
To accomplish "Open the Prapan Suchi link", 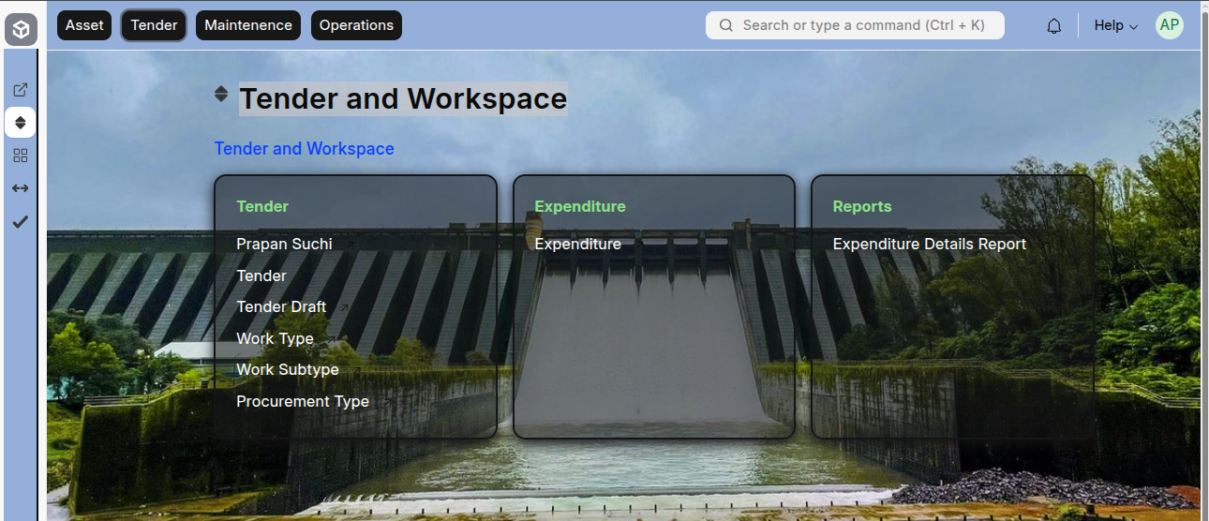I will (284, 244).
